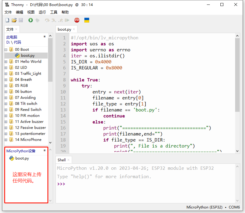The image size is (245, 213).
Task: Select the 13 potentiometer folder
Action: [30, 134]
